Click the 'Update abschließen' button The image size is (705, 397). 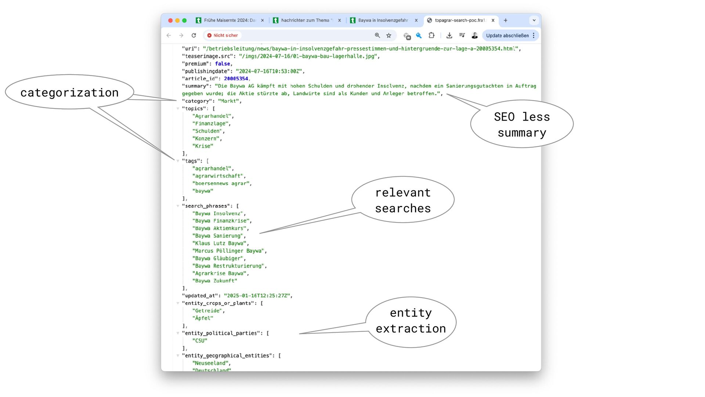click(507, 35)
